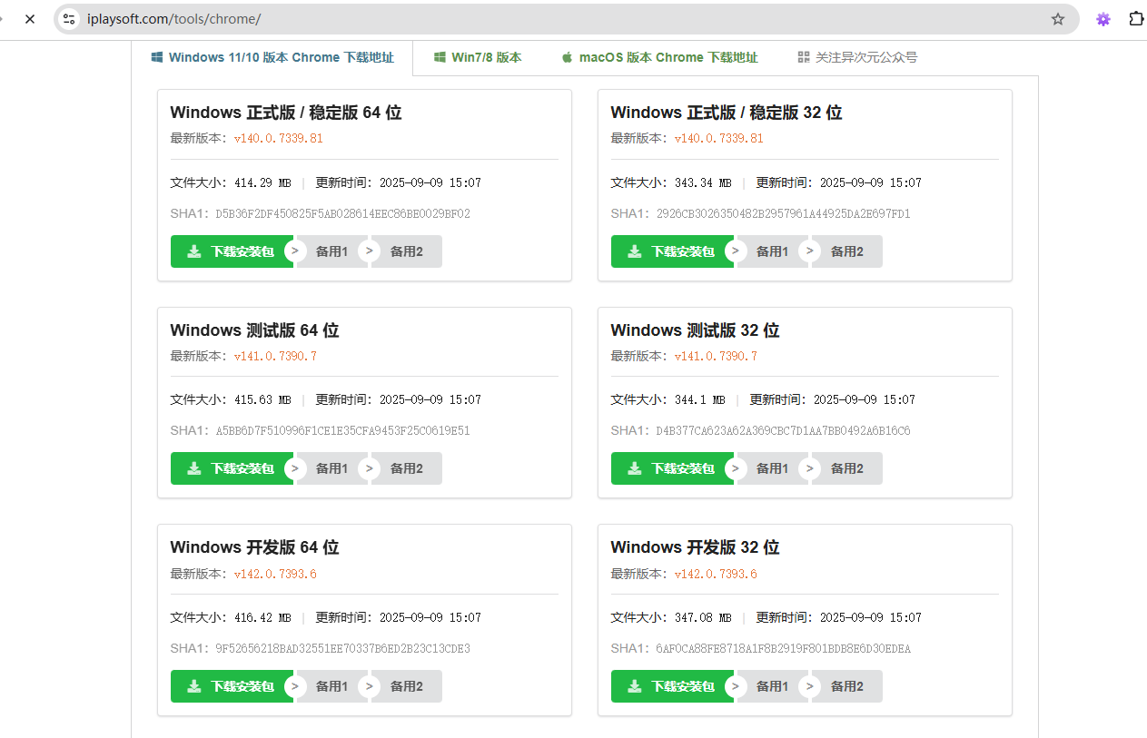Click 备用2 for Windows 开发版 64 位

[406, 686]
